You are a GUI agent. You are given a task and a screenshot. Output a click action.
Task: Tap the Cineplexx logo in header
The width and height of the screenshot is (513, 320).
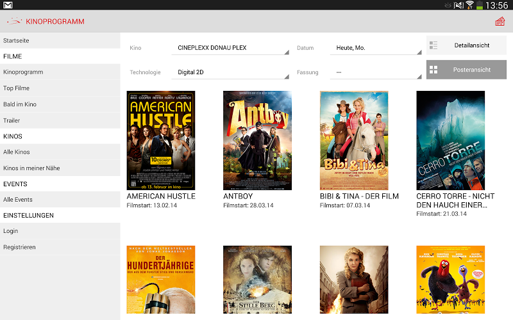click(x=14, y=21)
